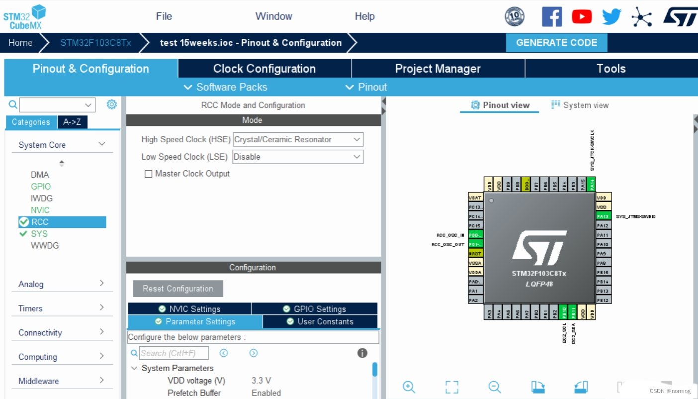Expand the Connectivity category
Image resolution: width=698 pixels, height=399 pixels.
pos(101,332)
